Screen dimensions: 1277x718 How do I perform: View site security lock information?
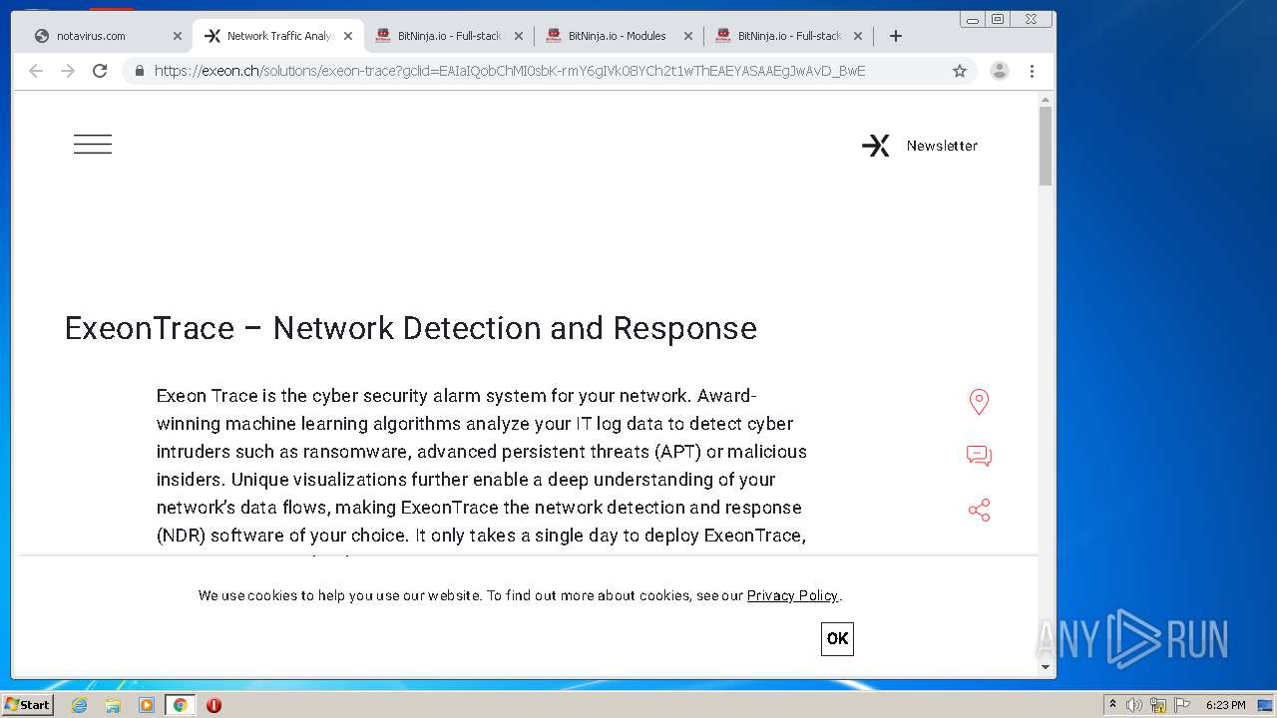139,71
